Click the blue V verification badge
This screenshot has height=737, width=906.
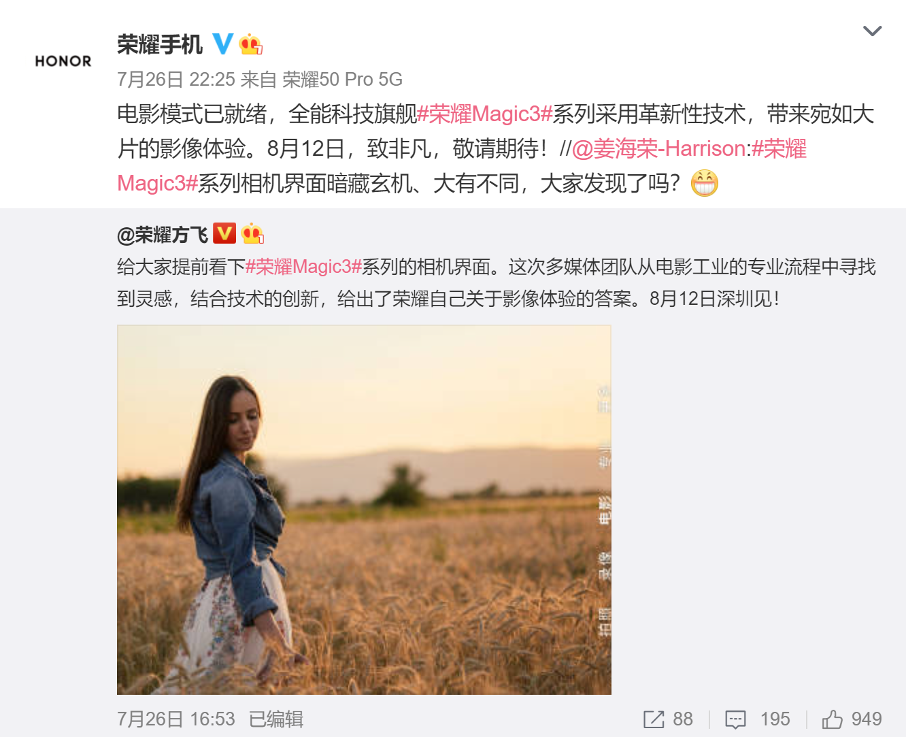(x=222, y=44)
